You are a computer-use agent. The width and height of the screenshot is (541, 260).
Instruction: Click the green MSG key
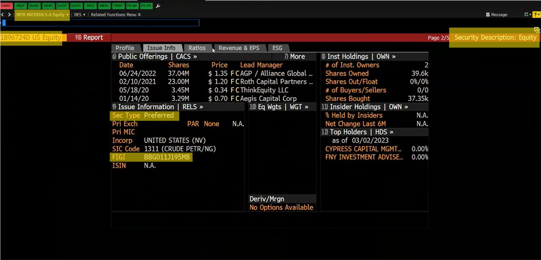(x=91, y=6)
